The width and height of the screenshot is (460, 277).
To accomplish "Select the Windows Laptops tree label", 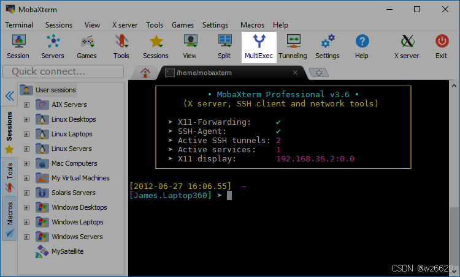I will [x=77, y=222].
